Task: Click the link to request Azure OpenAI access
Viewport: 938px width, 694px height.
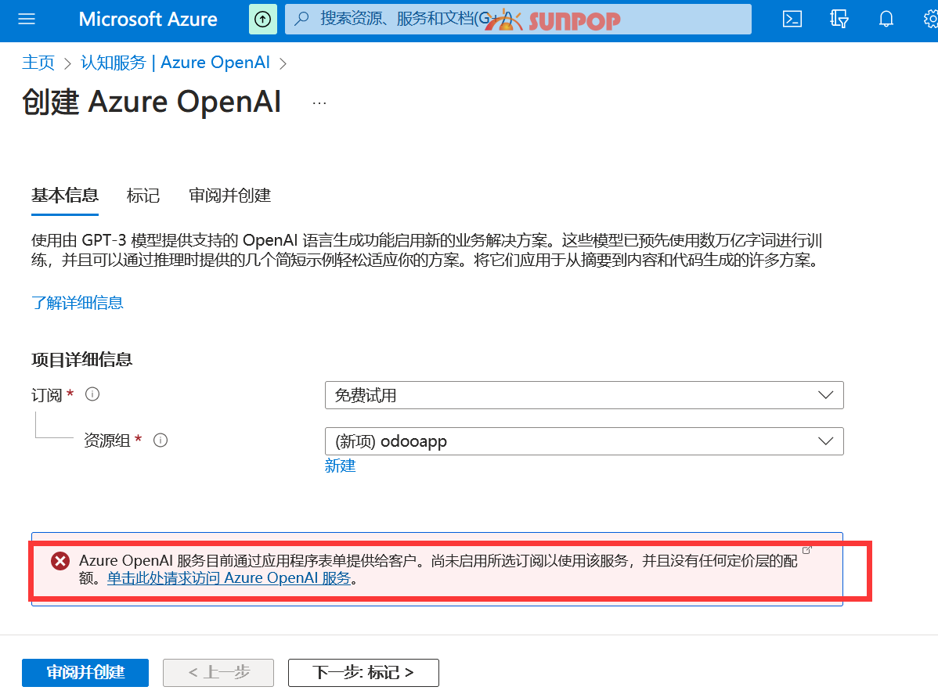Action: click(229, 578)
